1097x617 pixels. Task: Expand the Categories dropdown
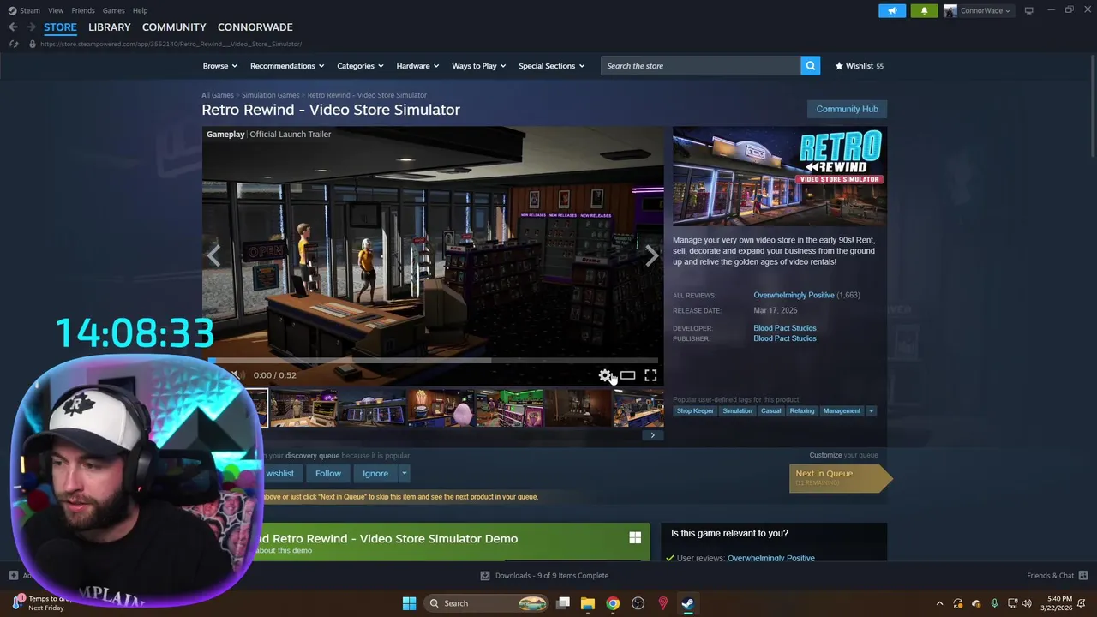point(360,66)
